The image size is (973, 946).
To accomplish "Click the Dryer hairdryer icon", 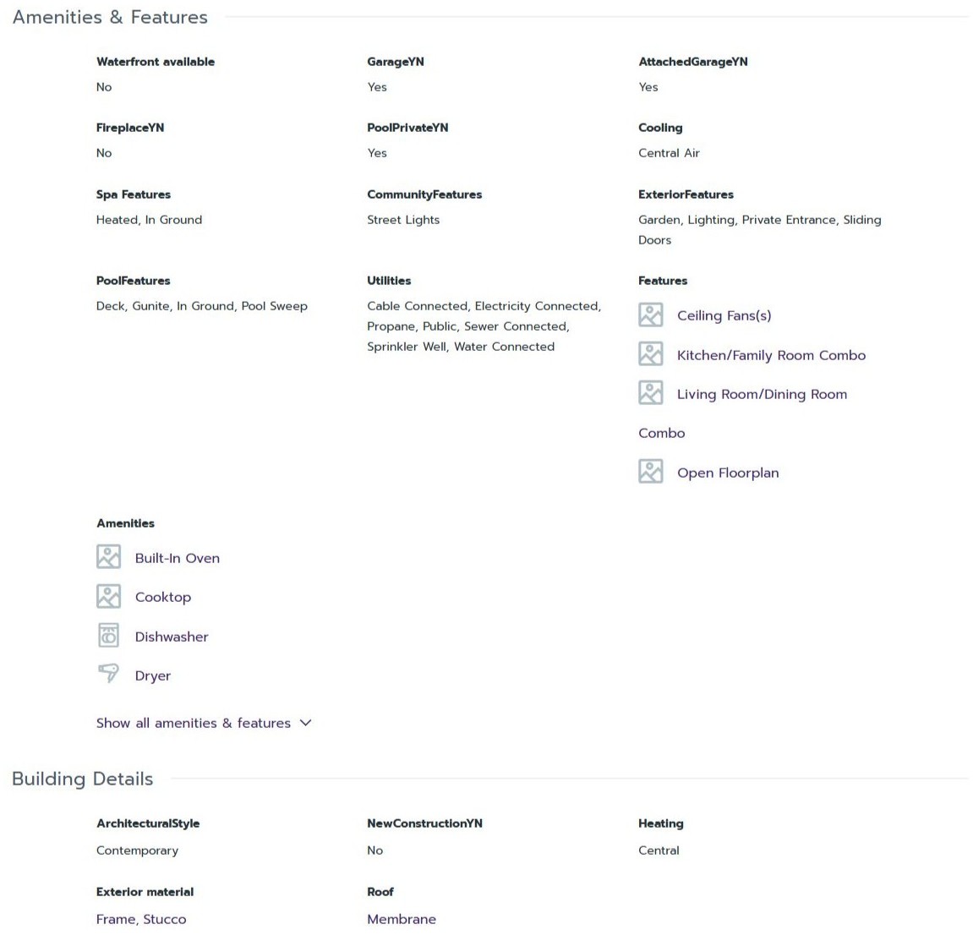I will [x=108, y=674].
